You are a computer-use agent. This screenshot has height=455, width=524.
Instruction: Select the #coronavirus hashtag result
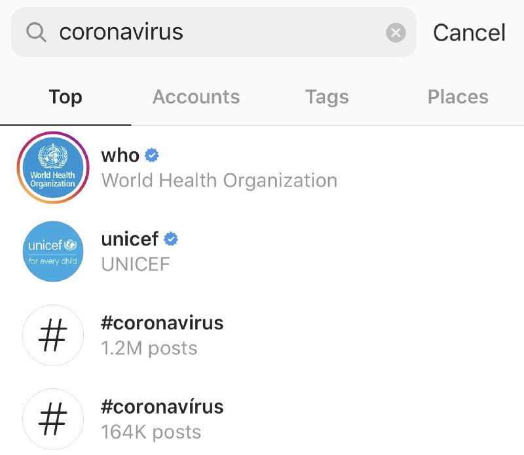pos(162,323)
